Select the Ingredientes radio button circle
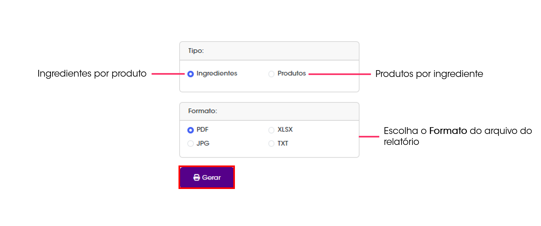The height and width of the screenshot is (226, 541). coord(190,74)
